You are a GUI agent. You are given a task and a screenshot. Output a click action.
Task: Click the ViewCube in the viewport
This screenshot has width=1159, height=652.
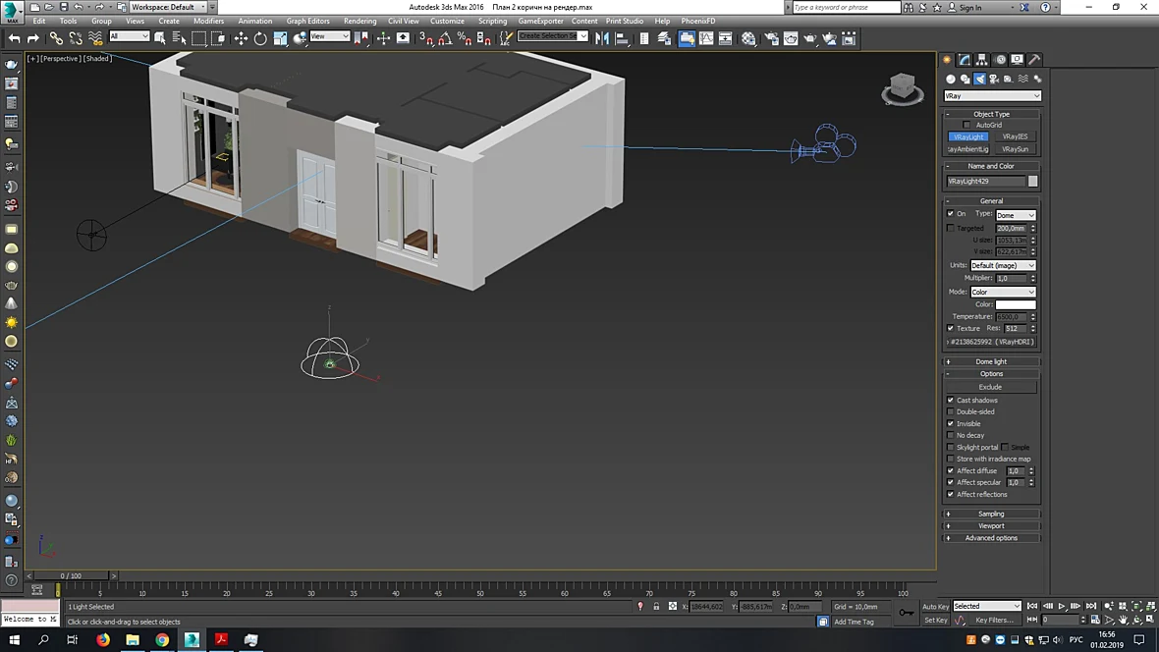(x=903, y=88)
